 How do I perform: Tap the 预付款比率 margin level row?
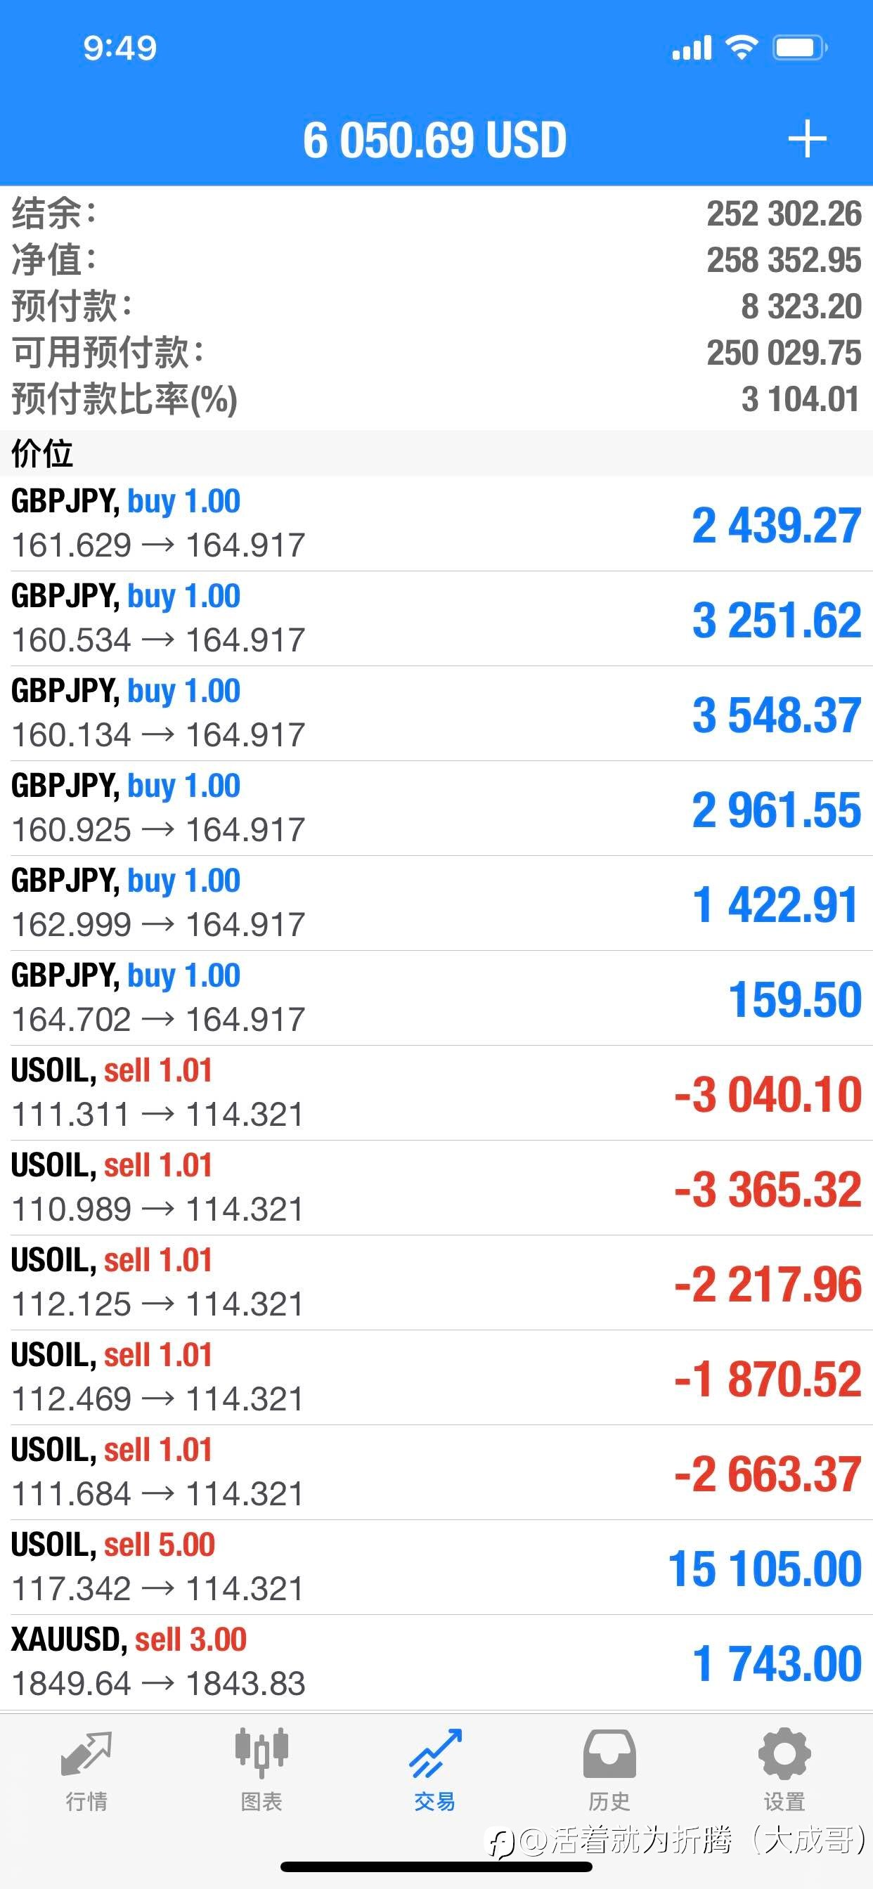click(x=436, y=399)
